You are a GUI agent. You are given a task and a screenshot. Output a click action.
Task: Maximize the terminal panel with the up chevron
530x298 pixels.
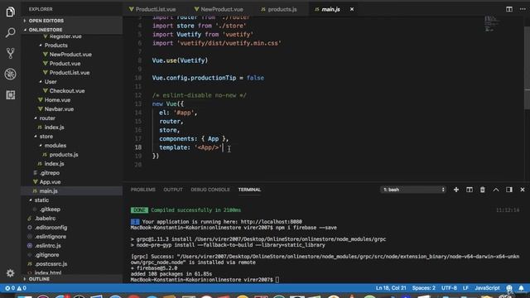(496, 190)
